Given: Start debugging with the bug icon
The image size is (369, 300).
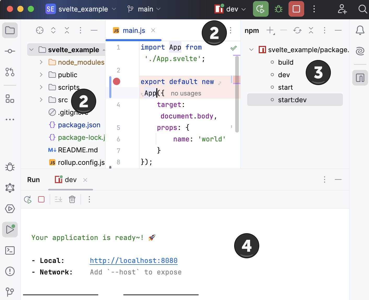Looking at the screenshot, I should coord(278,9).
